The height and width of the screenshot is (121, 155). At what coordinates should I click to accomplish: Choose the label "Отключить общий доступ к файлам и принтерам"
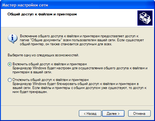(x=51, y=80)
